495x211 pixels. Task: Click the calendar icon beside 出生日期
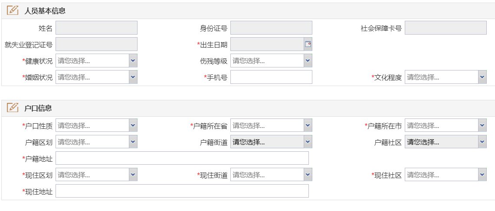308,44
